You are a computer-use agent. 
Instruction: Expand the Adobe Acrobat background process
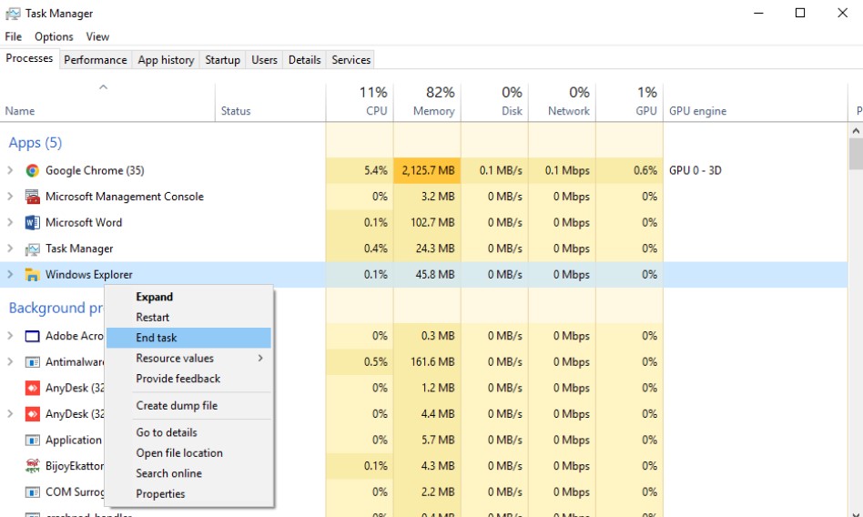pos(10,336)
